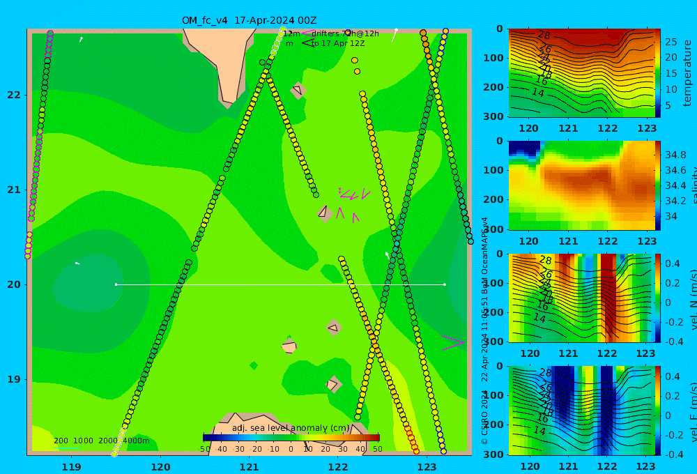
Task: Click the eastern endpoint of the white section line
Action: click(x=445, y=284)
